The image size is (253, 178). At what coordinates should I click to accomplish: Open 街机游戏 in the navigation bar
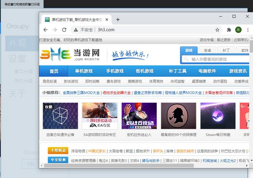[145, 71]
